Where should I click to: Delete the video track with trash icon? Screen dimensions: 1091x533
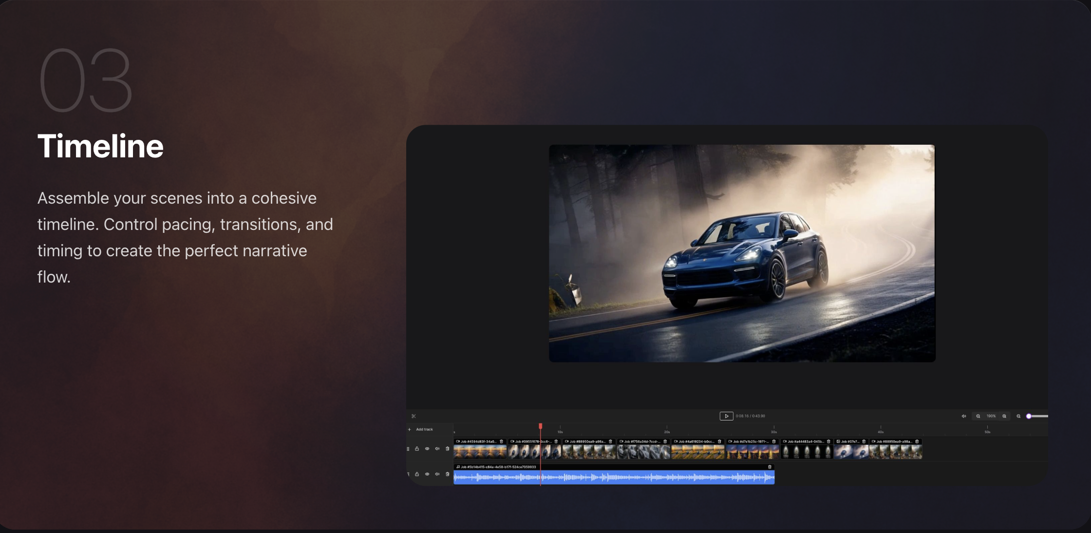pyautogui.click(x=448, y=449)
